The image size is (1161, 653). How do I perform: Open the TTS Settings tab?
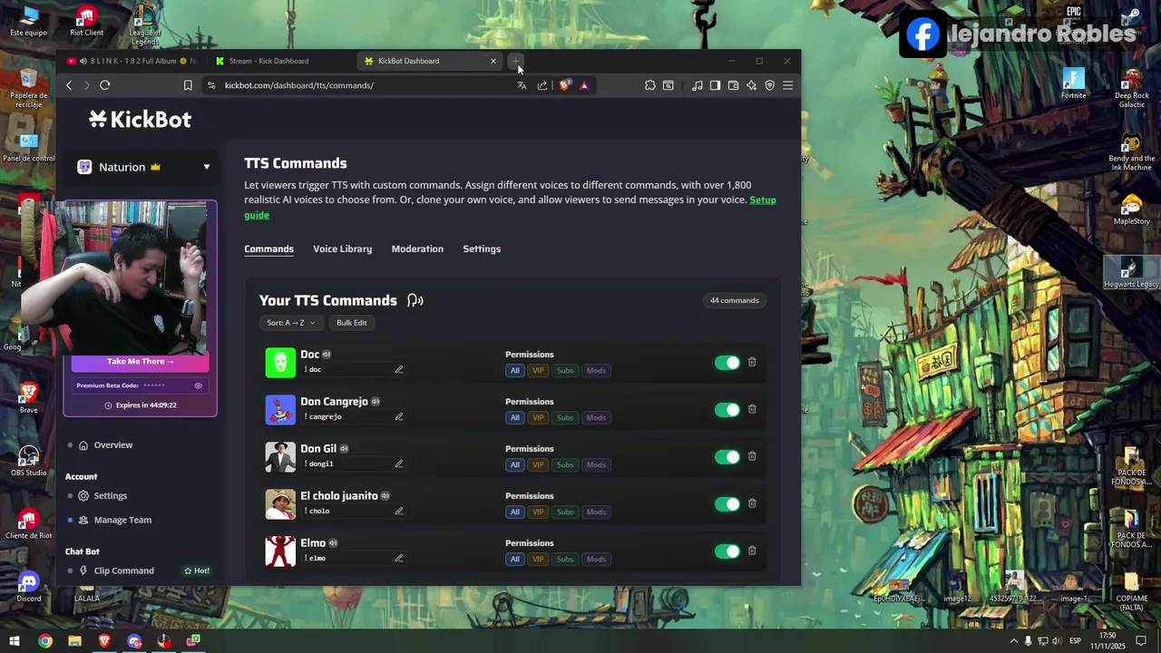click(482, 249)
